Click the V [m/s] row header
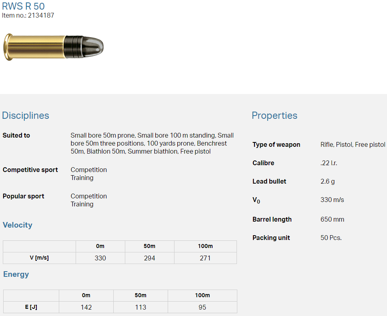The image size is (387, 316). (39, 258)
